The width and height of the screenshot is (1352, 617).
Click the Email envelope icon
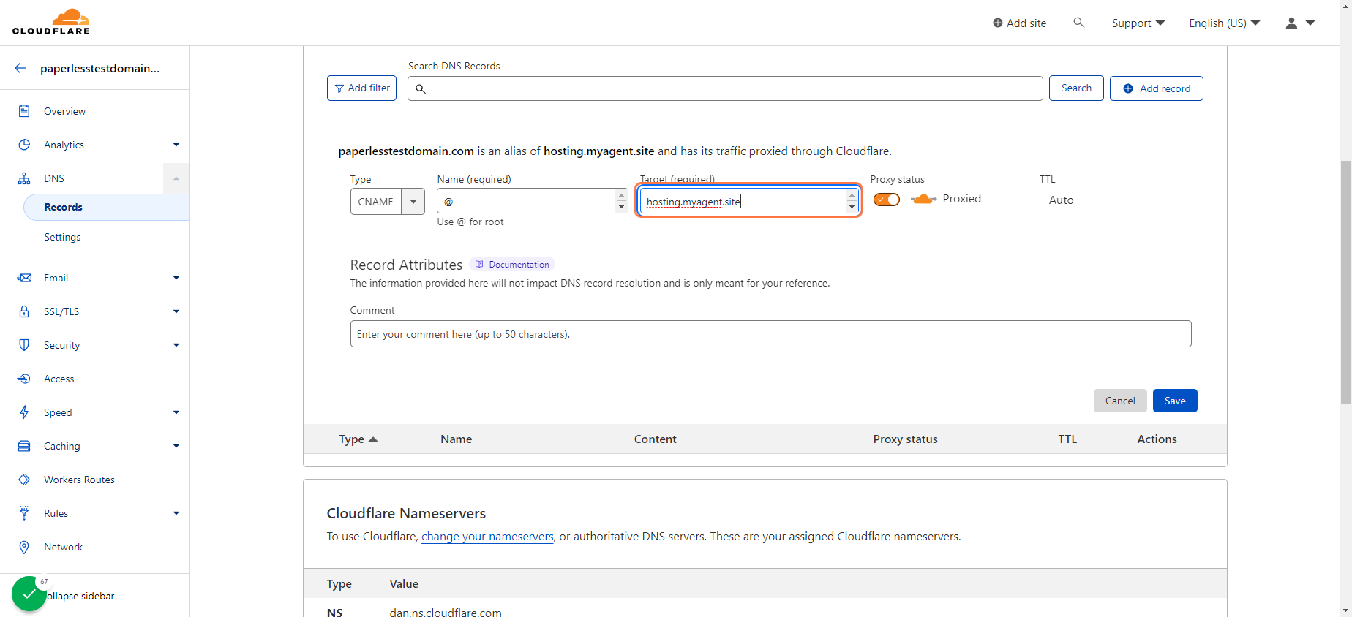(x=24, y=278)
